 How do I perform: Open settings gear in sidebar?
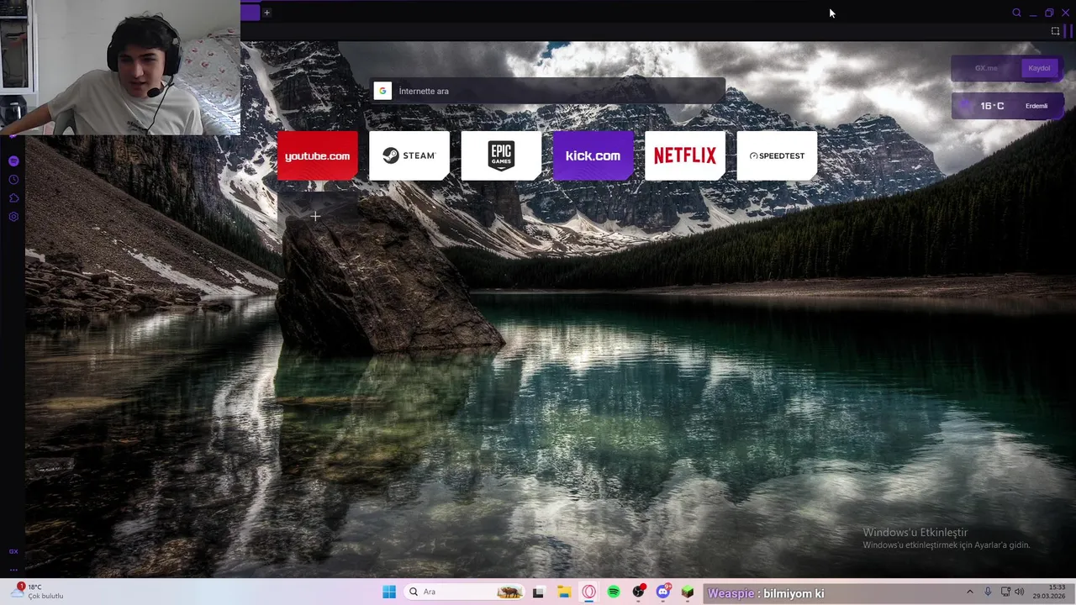pos(13,217)
